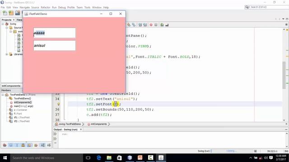Click swing.TextFieldDemo breadcrumb
Image resolution: width=289 pixels, height=162 pixels.
(70, 124)
